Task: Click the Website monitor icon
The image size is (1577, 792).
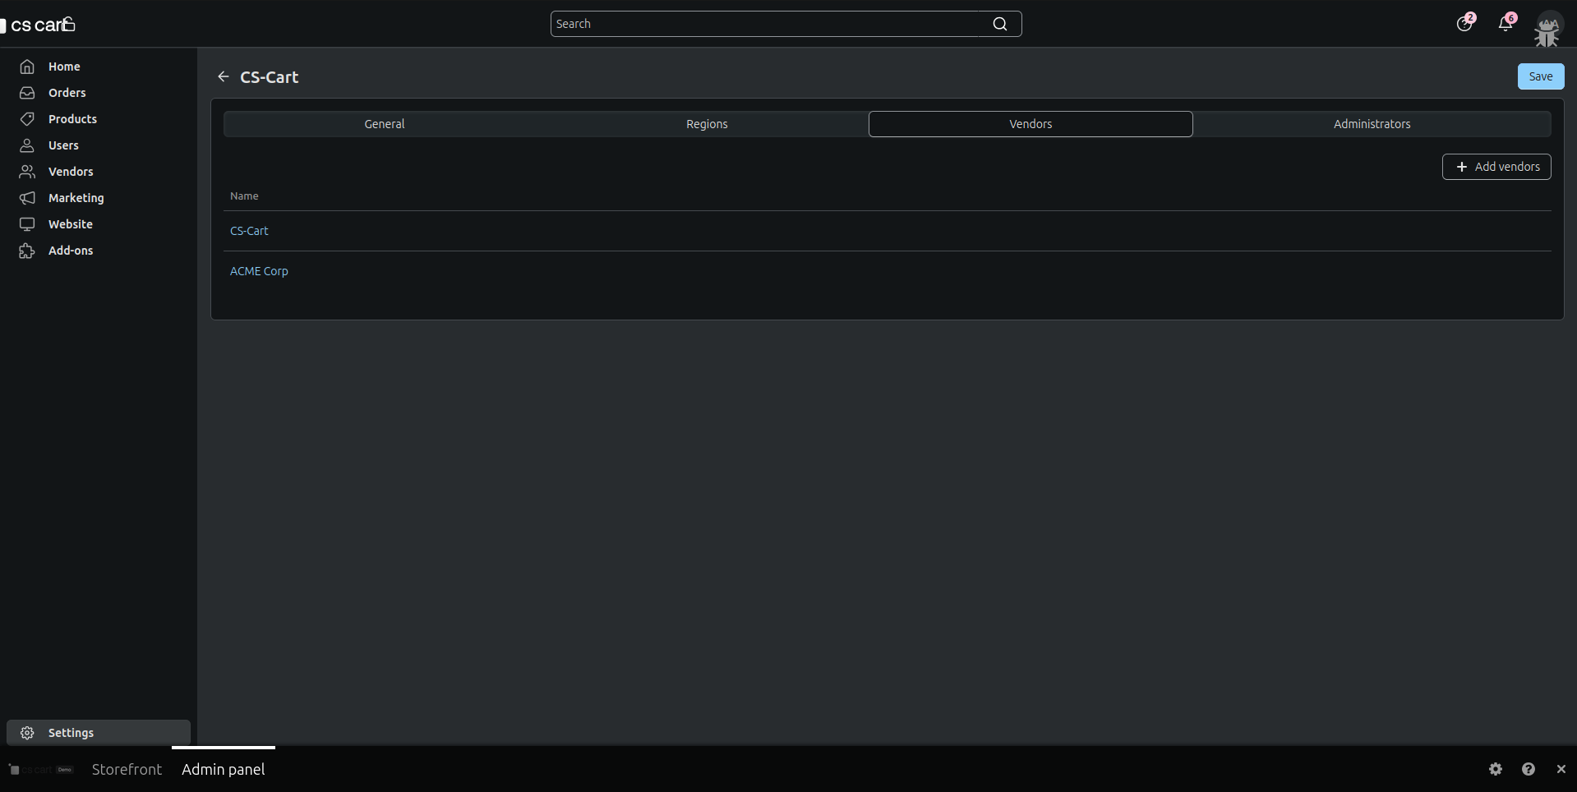Action: 27,224
